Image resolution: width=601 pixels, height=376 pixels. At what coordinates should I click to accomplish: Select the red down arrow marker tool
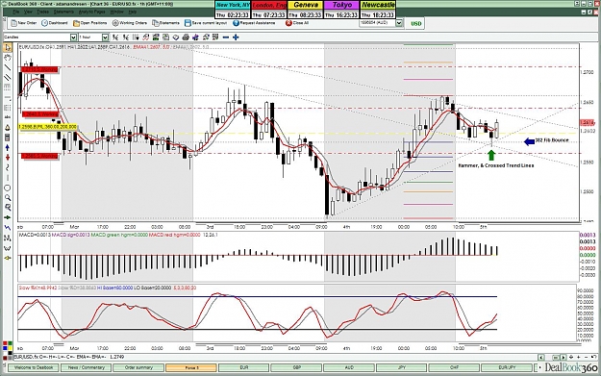point(8,158)
